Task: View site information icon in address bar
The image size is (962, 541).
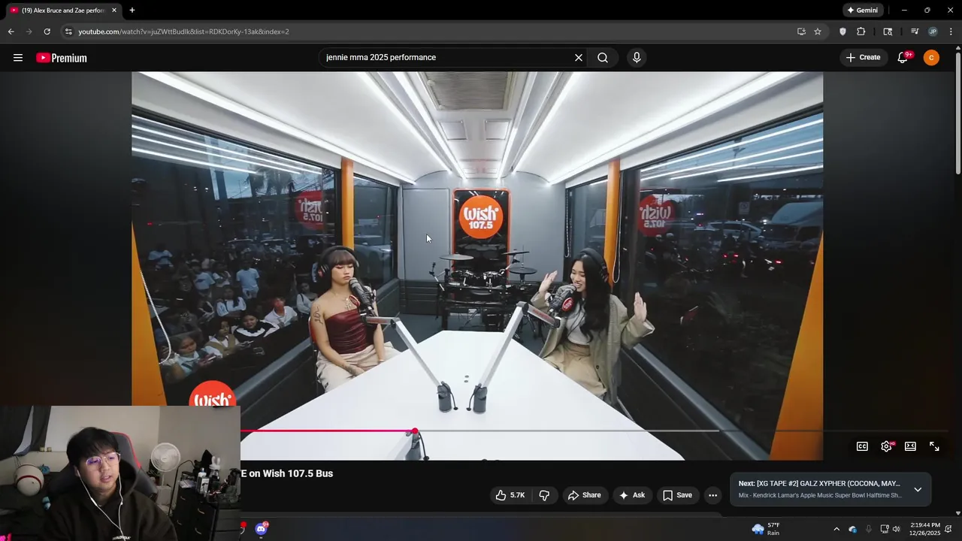Action: (x=68, y=32)
